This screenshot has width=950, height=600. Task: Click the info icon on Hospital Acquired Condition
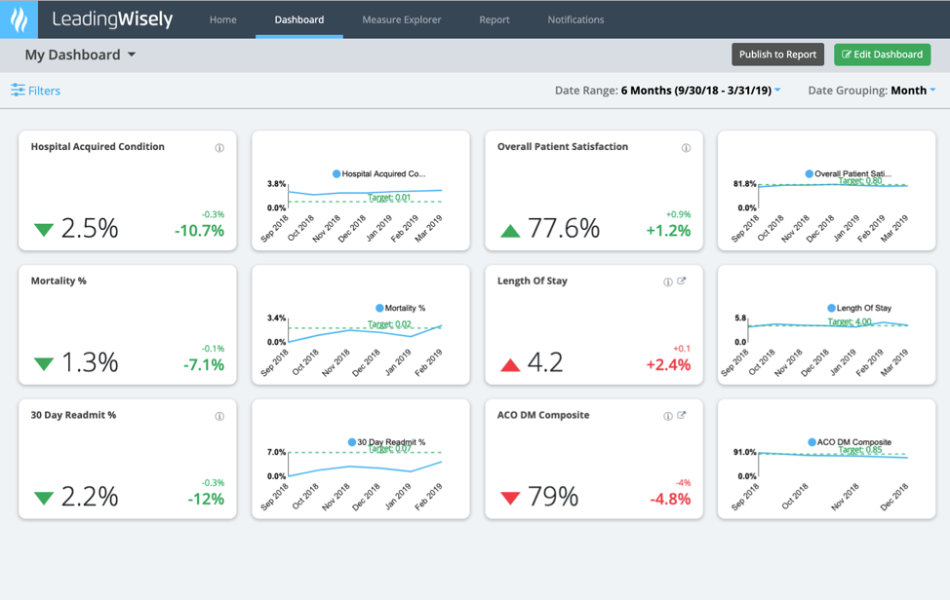point(219,148)
